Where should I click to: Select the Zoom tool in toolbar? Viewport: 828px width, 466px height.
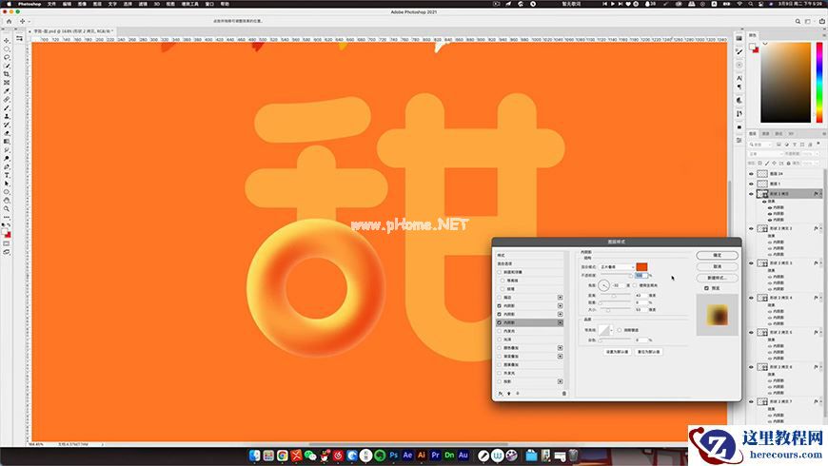[7, 209]
